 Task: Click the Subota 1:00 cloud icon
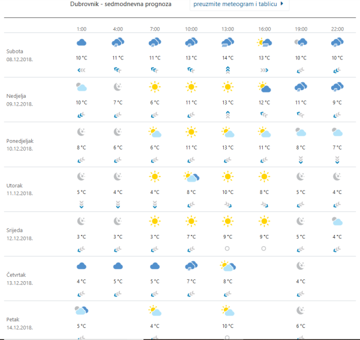point(82,42)
